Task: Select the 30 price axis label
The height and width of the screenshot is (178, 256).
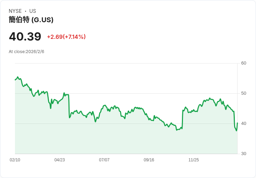Action: (243, 154)
